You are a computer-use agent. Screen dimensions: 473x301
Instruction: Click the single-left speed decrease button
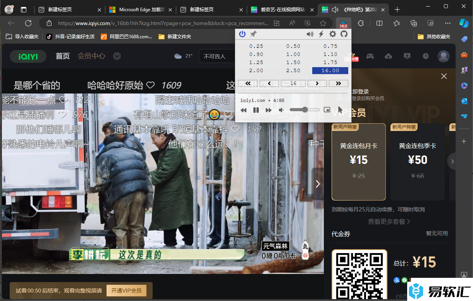(270, 83)
